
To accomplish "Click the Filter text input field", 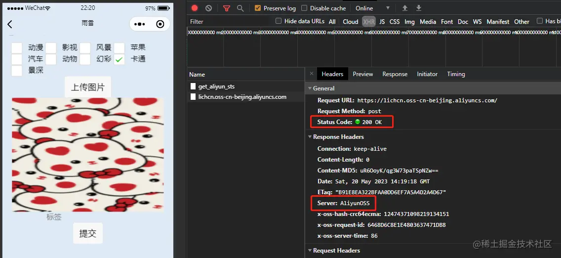I will 229,21.
